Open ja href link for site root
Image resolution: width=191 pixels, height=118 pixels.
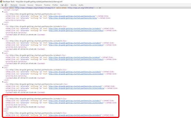72,16
